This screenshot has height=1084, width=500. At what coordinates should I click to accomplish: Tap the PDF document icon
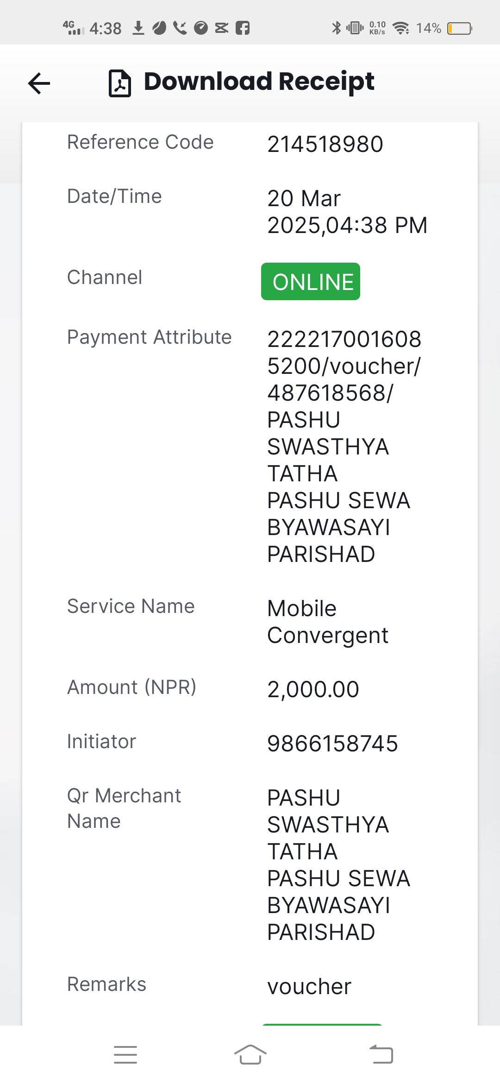point(120,83)
